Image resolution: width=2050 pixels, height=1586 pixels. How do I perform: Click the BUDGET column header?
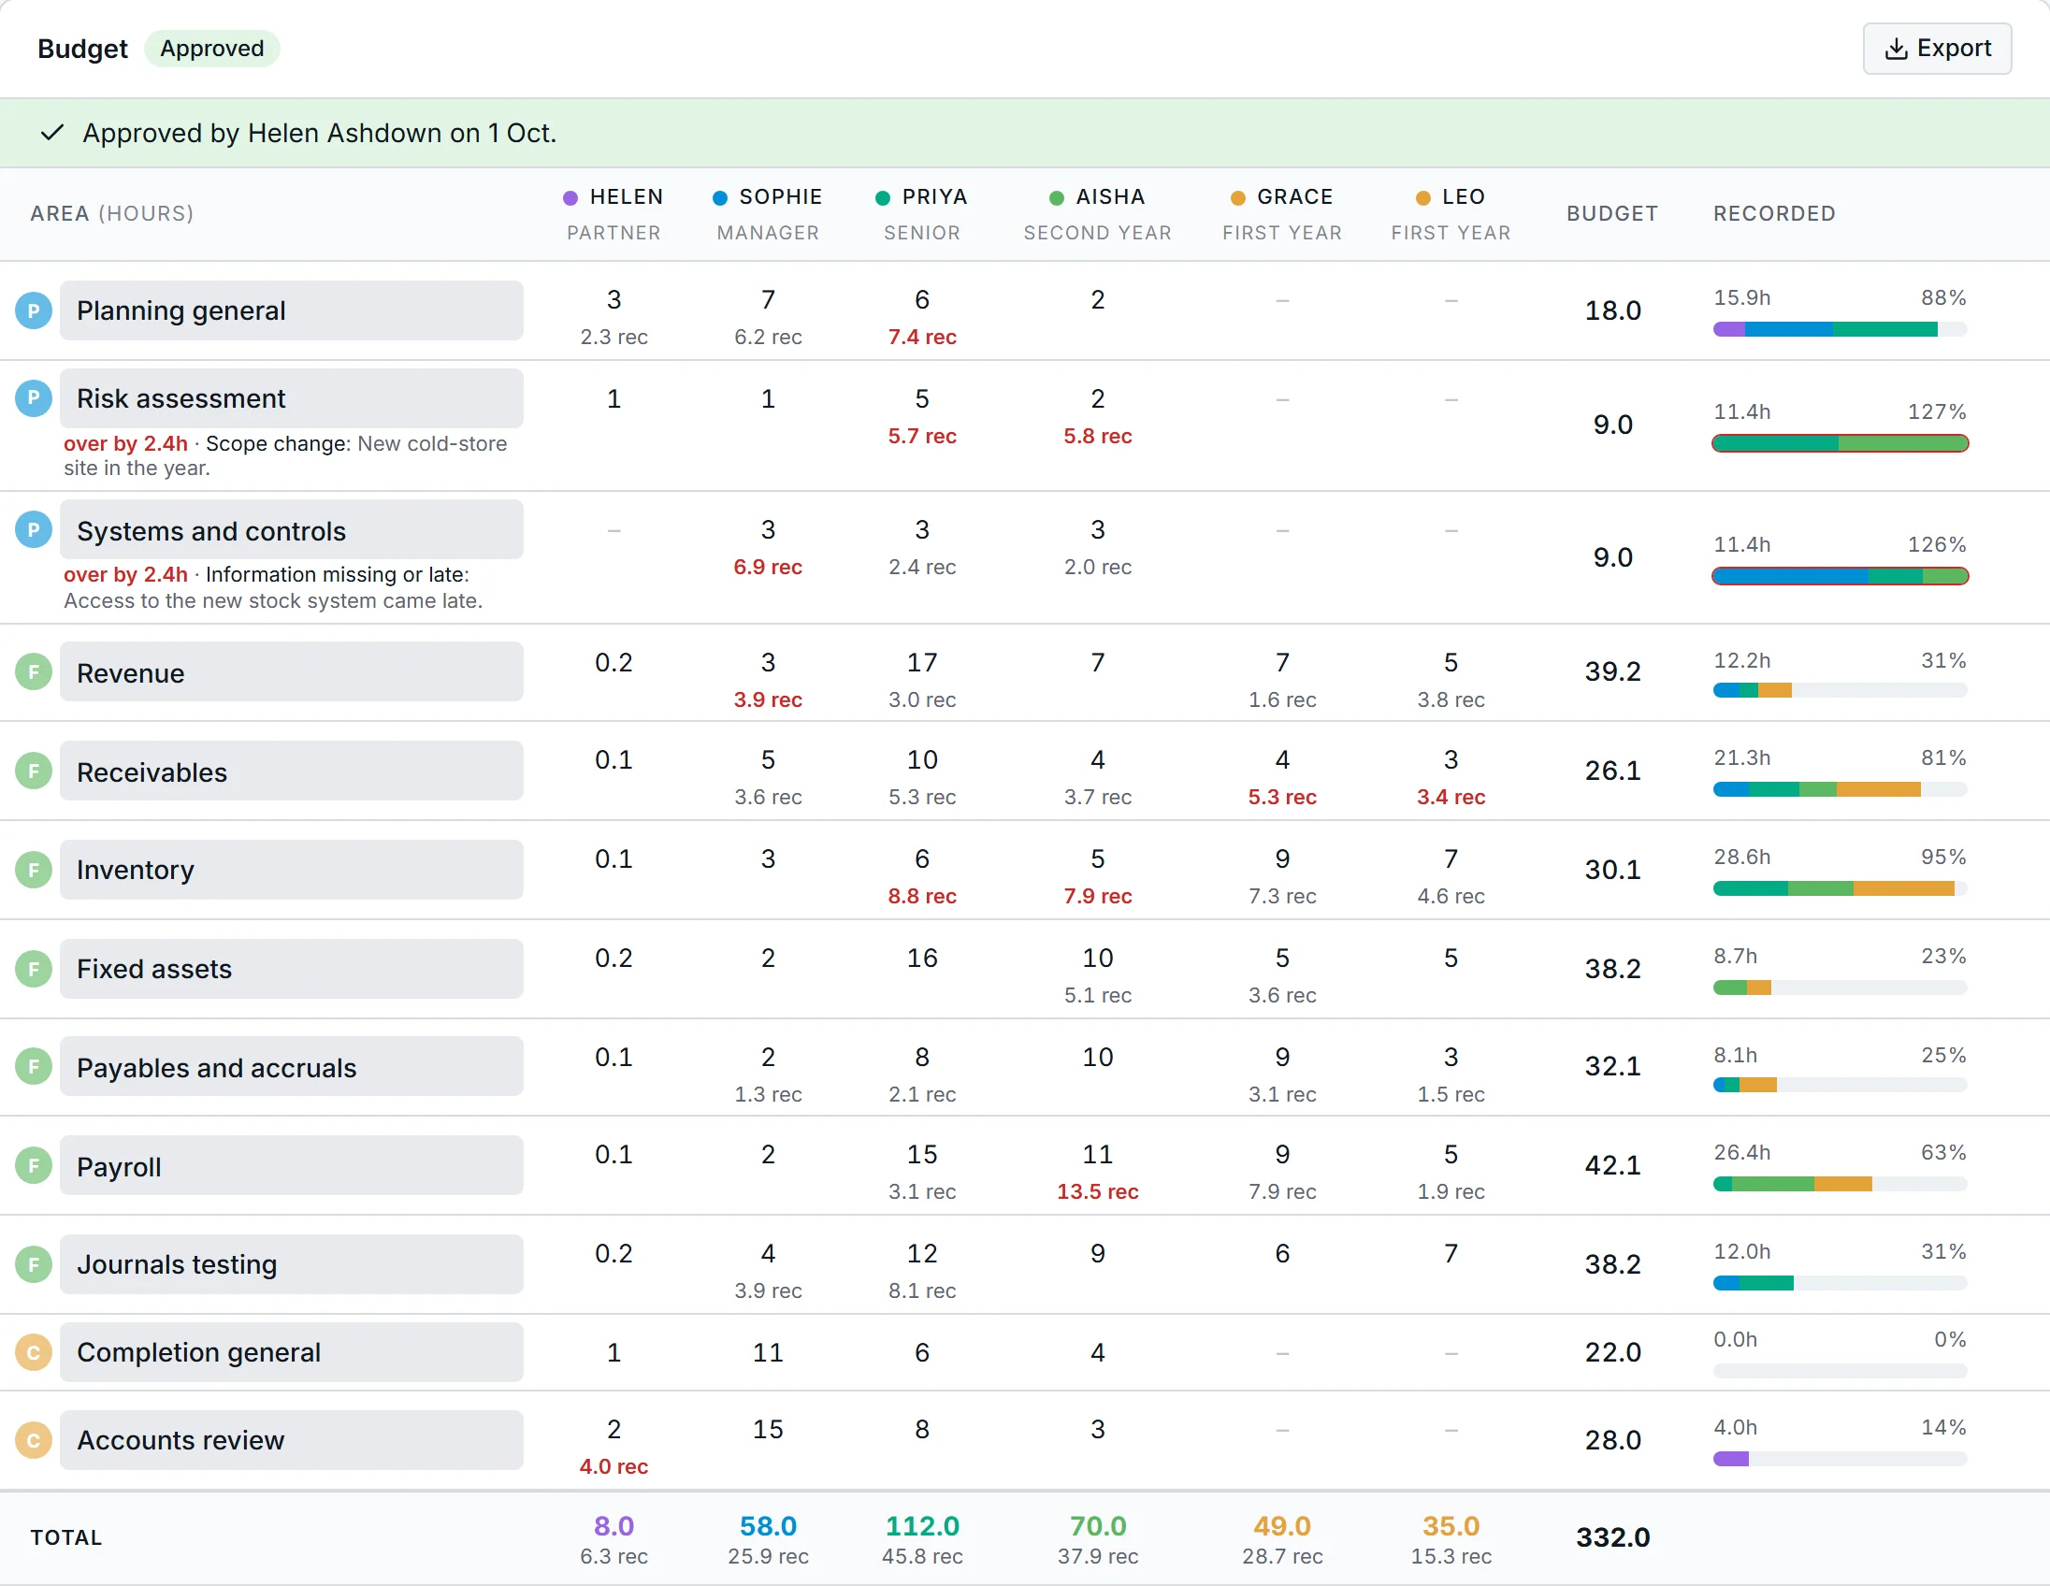pos(1612,214)
